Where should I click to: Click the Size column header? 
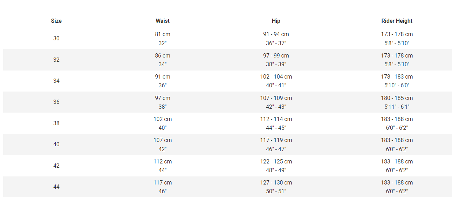(56, 21)
